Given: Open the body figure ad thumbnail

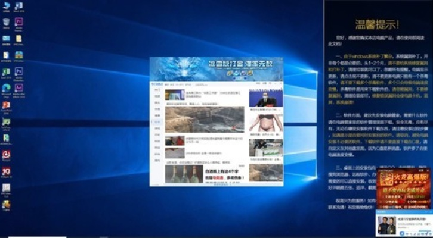Looking at the screenshot, I should click(265, 123).
